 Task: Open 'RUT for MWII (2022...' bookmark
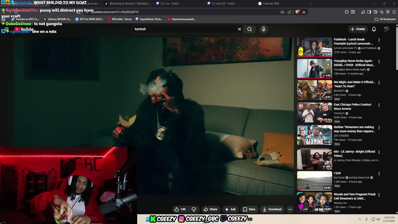89,19
